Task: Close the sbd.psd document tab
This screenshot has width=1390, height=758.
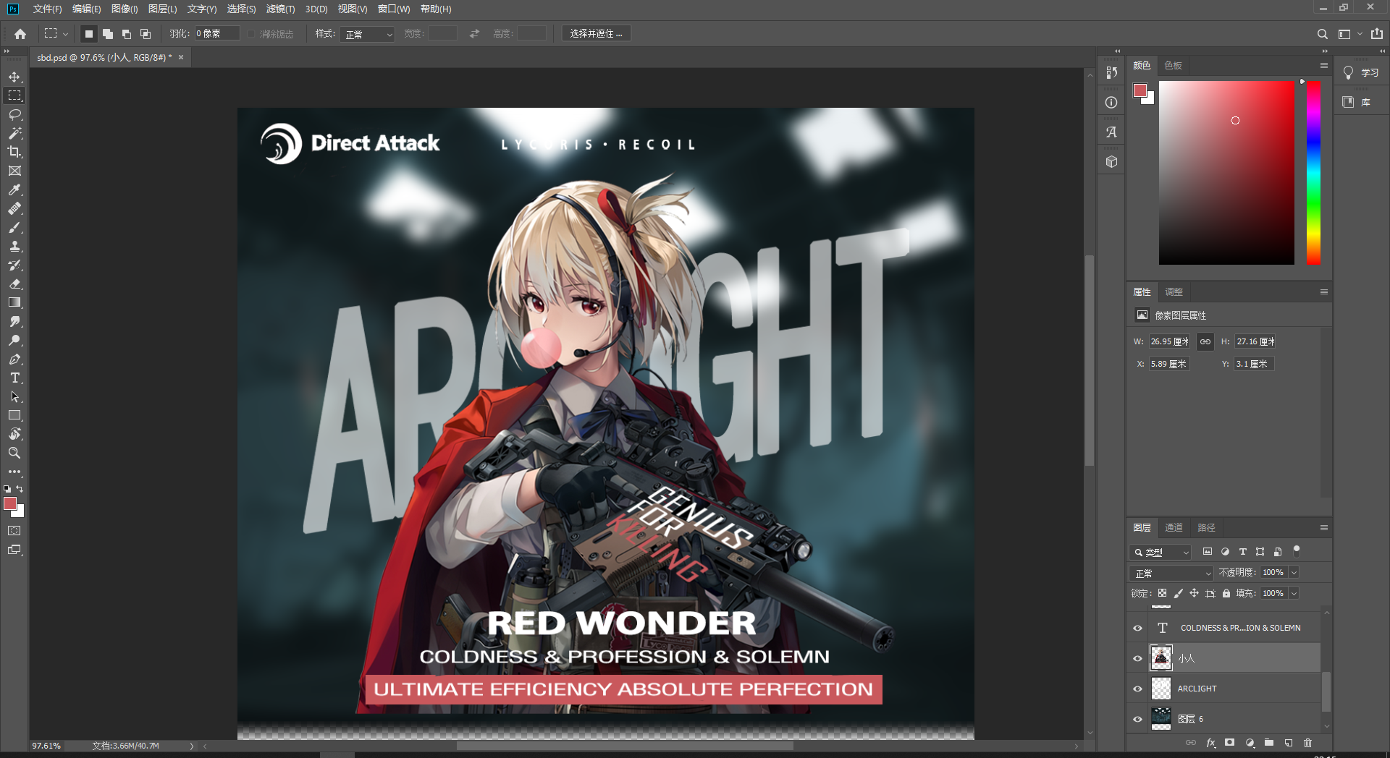Action: click(181, 57)
